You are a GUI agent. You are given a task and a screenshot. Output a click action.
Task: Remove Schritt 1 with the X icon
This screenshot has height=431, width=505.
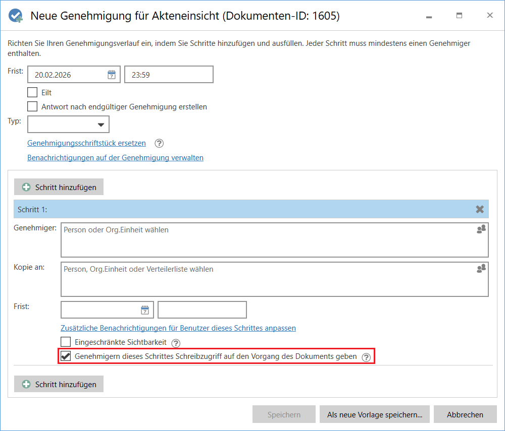[480, 209]
